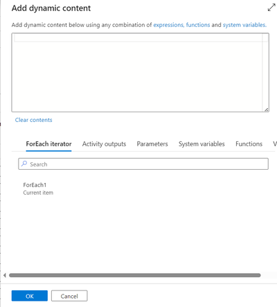Click the horizontal scrollbar thumb
This screenshot has height=307, width=277.
[x=135, y=275]
